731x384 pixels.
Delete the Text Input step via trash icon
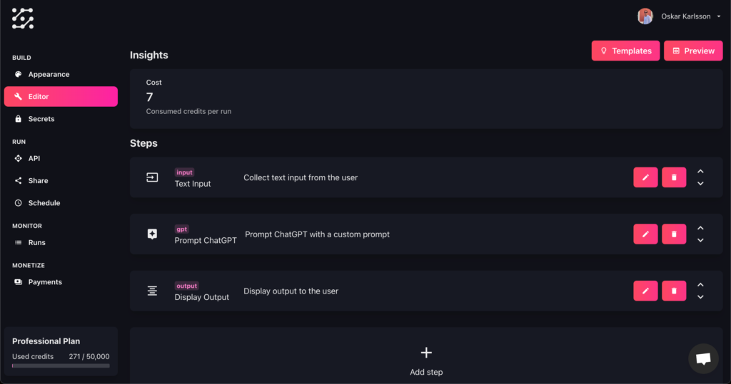(674, 177)
